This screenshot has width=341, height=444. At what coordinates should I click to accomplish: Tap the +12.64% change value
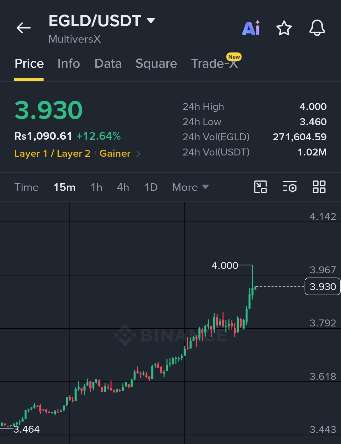99,136
